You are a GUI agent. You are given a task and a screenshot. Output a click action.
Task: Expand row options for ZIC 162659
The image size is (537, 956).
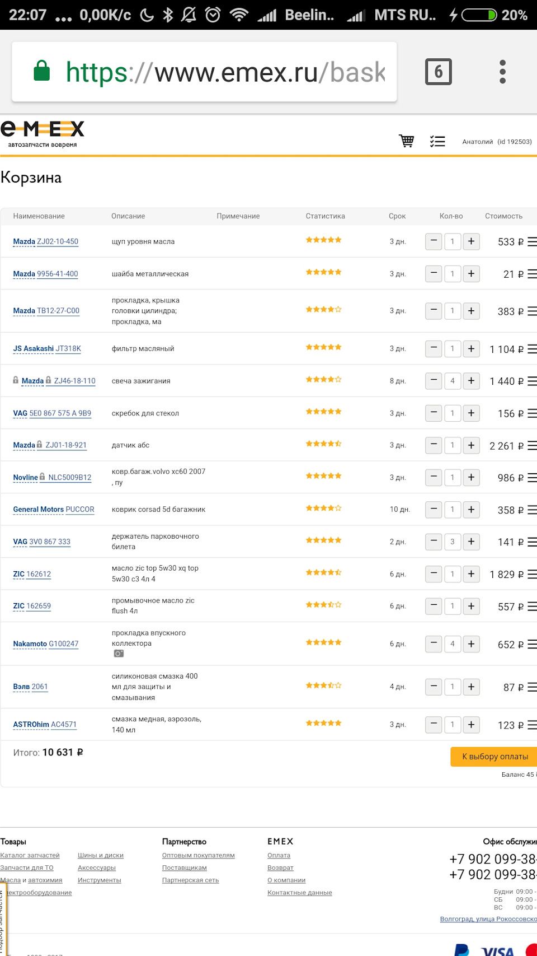point(532,607)
